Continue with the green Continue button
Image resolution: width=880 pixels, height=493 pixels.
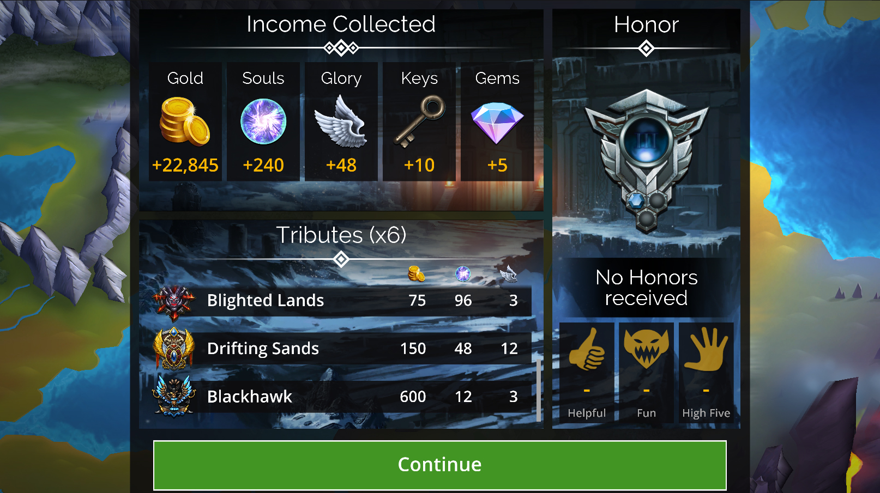[x=439, y=465]
